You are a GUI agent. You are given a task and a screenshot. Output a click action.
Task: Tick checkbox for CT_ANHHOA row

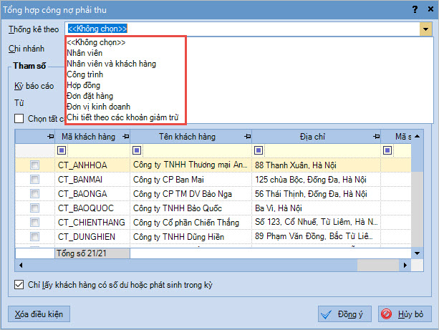[34, 165]
